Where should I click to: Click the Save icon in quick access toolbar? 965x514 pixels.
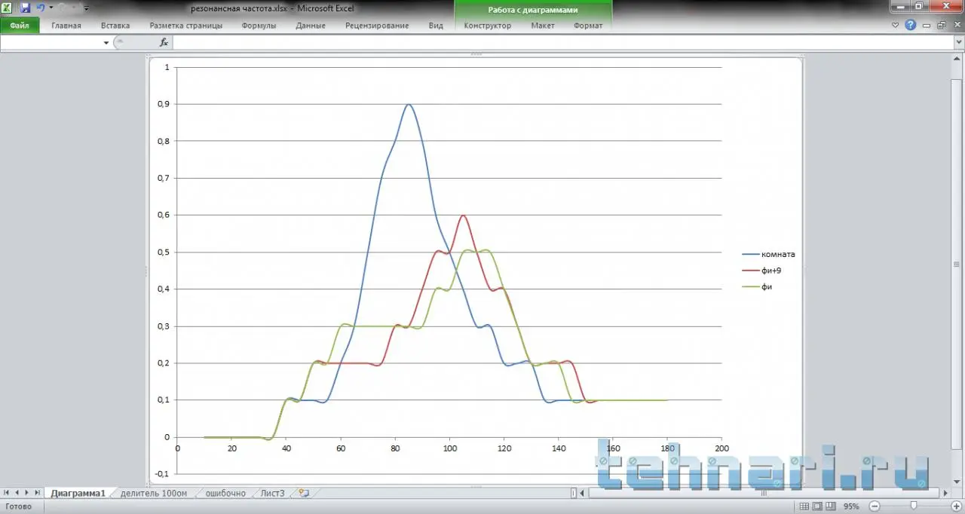point(25,8)
